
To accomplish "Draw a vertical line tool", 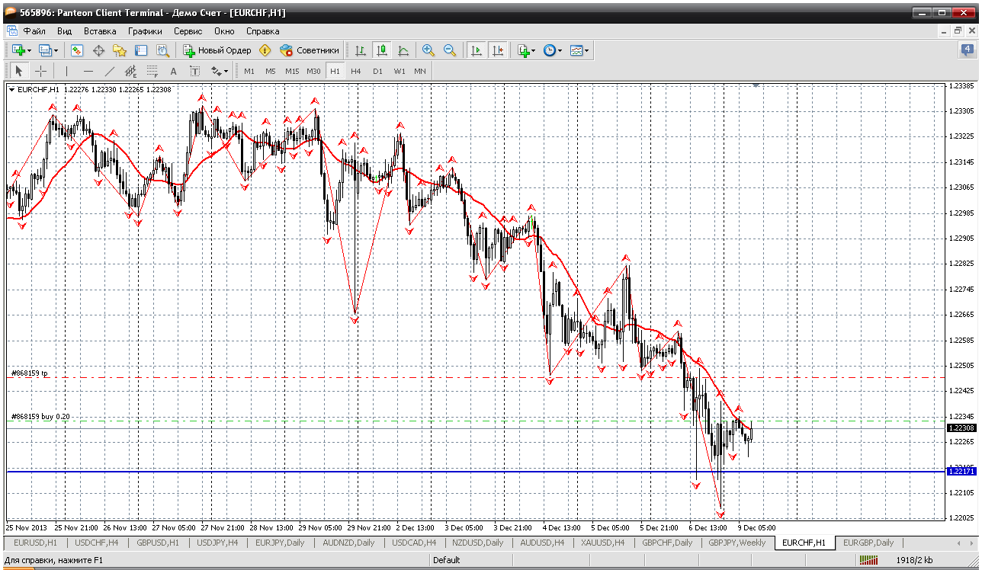I will tap(67, 71).
